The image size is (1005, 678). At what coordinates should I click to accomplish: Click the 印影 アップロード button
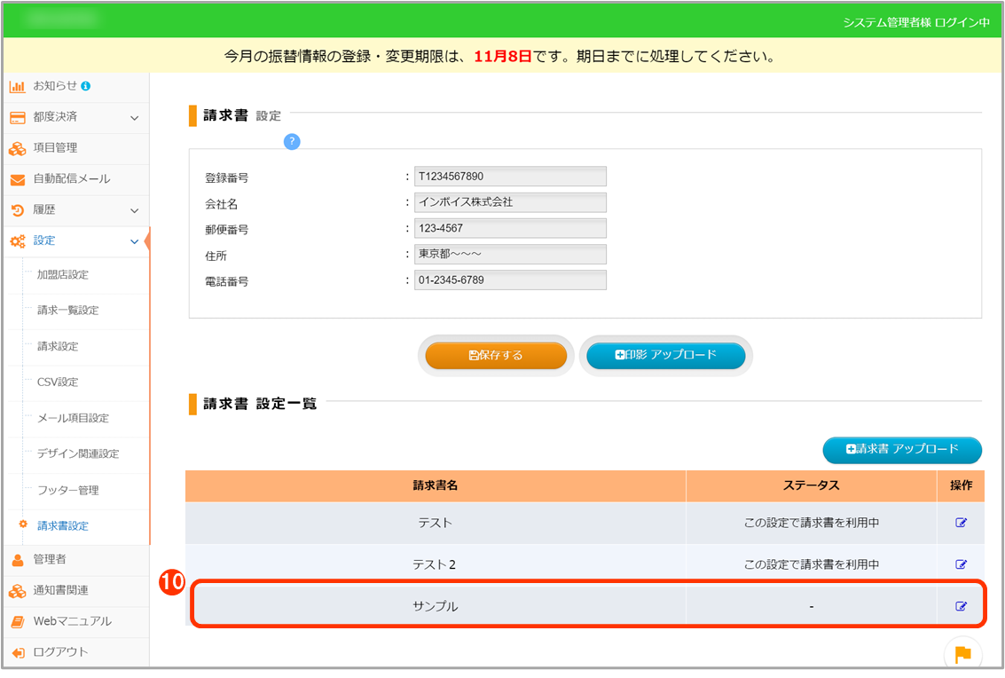665,355
